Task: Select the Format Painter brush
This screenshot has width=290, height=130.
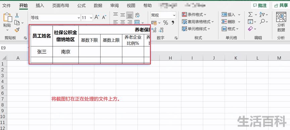Action: coord(17,30)
